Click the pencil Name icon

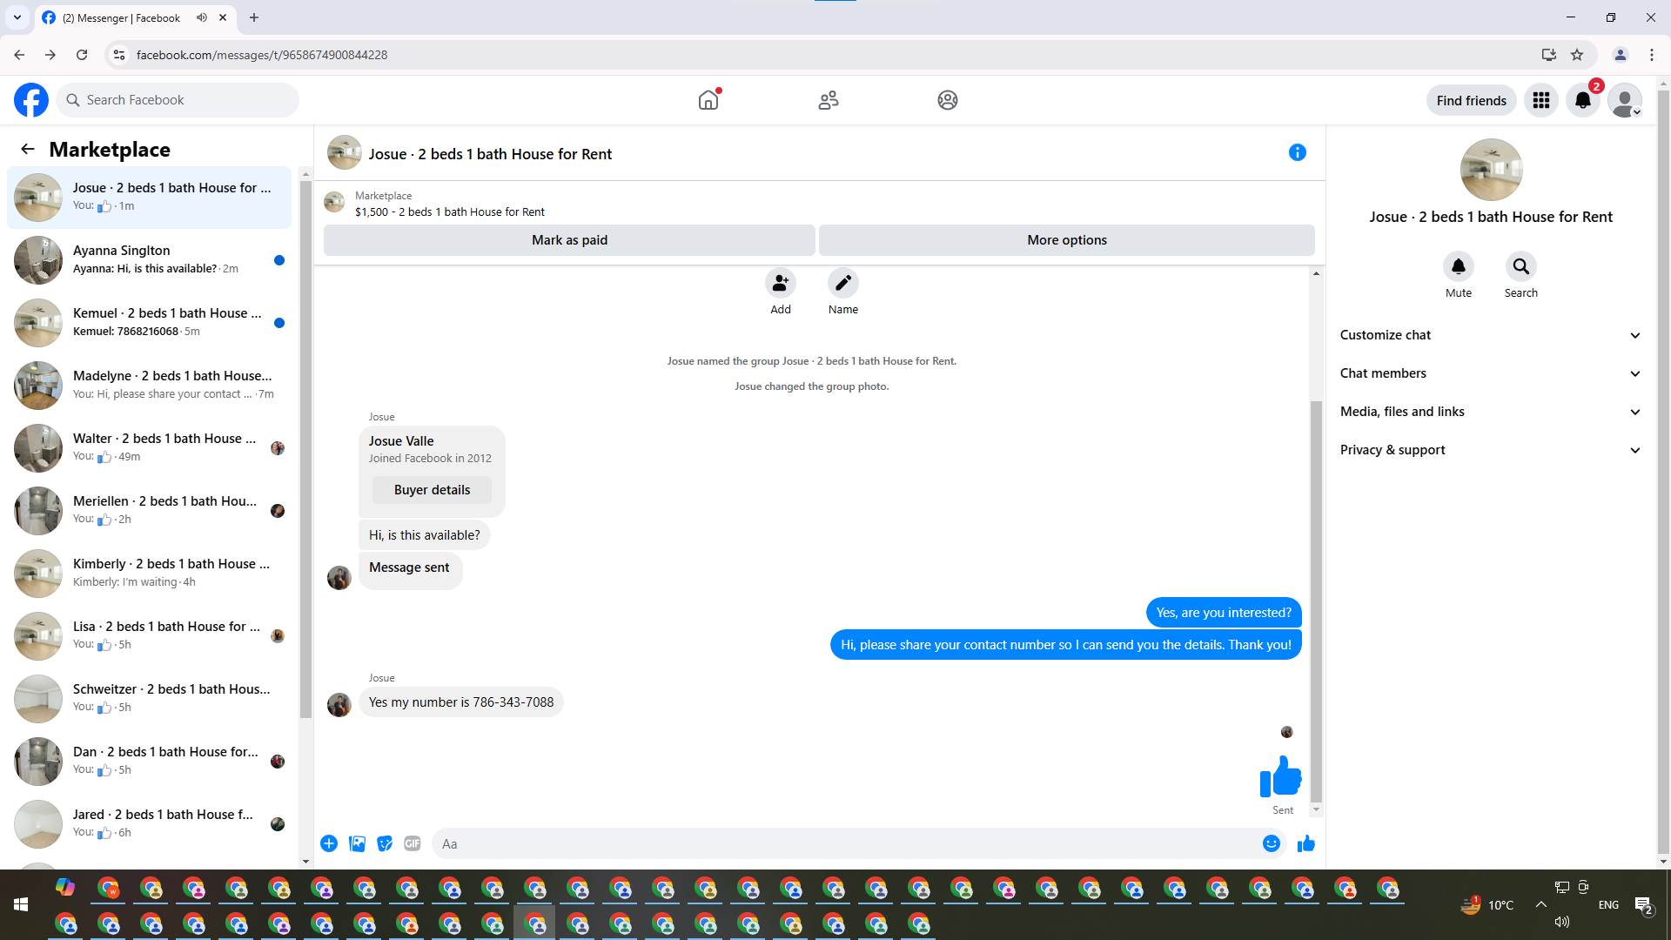tap(842, 283)
